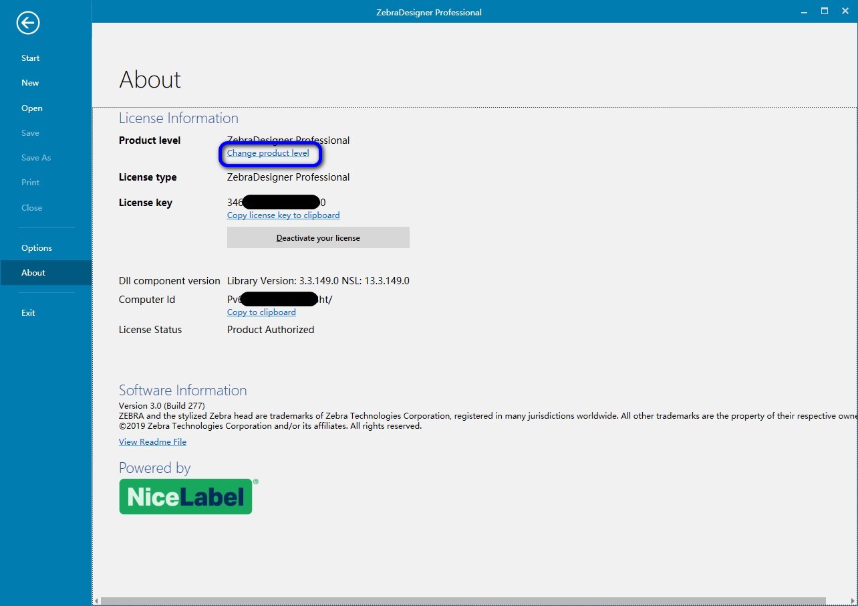Open the View Readme File link
858x606 pixels.
point(152,441)
